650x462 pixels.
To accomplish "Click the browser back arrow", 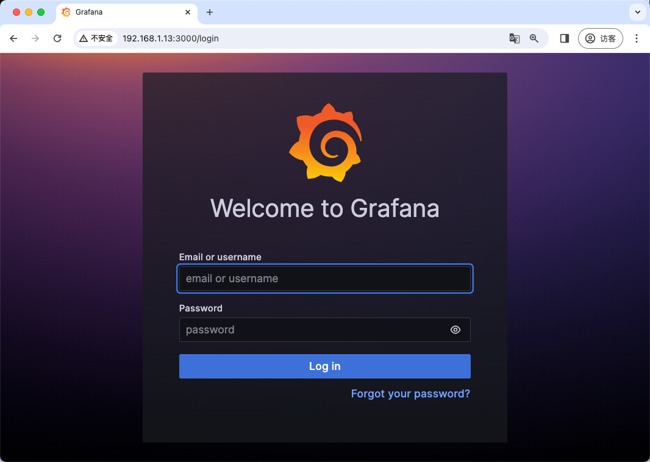I will point(13,38).
